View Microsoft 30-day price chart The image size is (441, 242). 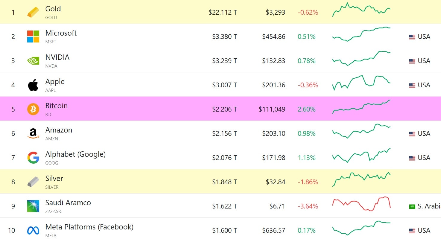click(361, 34)
